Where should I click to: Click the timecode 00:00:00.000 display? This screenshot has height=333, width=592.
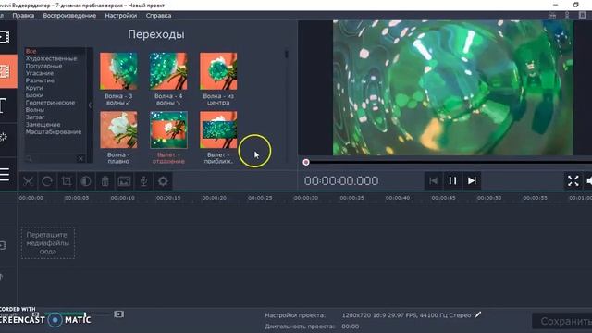click(x=341, y=181)
